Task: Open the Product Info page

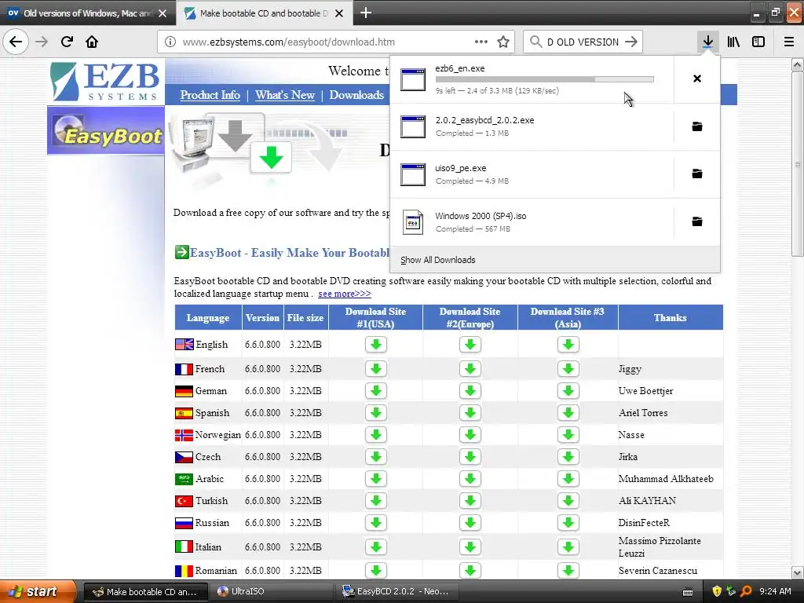Action: pyautogui.click(x=210, y=95)
